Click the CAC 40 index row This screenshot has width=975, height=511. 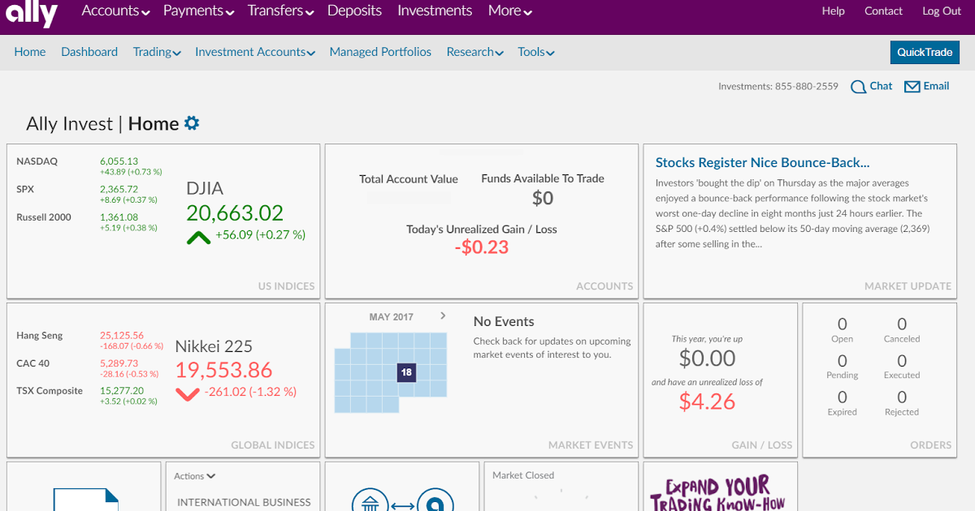[x=89, y=367]
